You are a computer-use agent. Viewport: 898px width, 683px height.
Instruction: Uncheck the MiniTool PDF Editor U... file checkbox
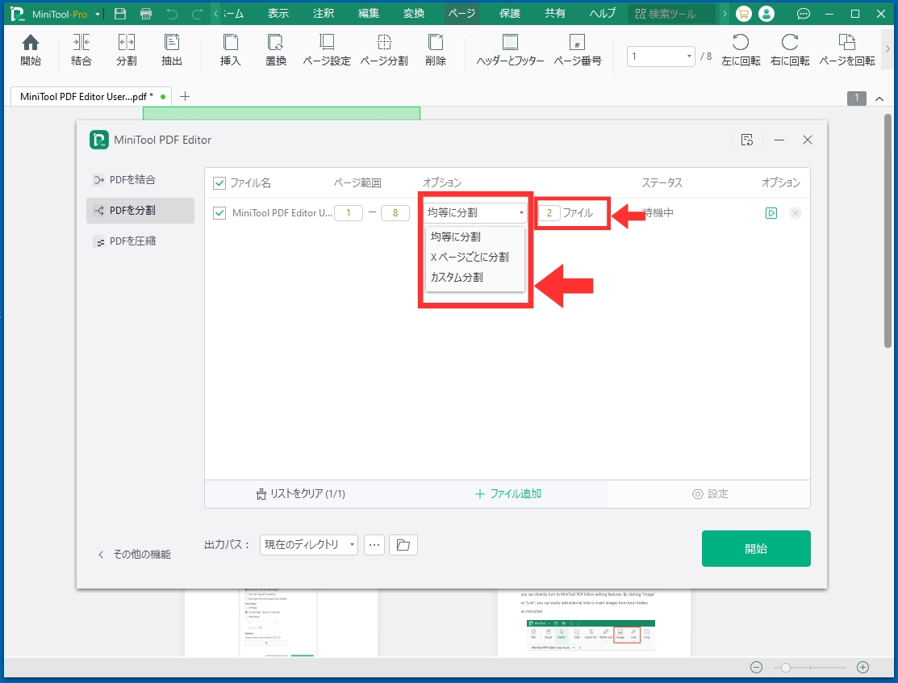coord(219,213)
